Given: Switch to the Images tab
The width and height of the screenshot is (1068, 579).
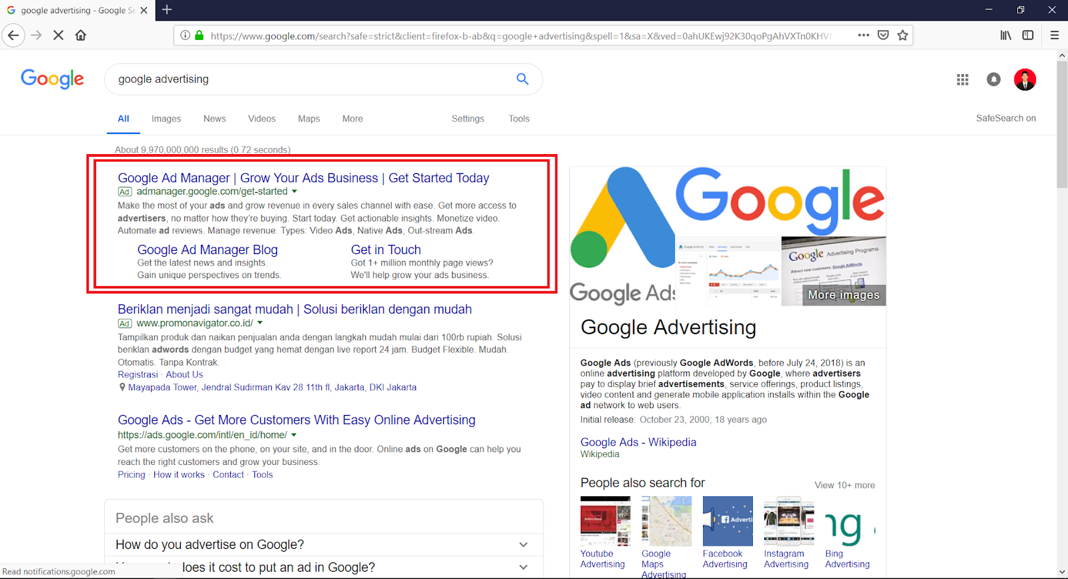Looking at the screenshot, I should click(x=166, y=119).
